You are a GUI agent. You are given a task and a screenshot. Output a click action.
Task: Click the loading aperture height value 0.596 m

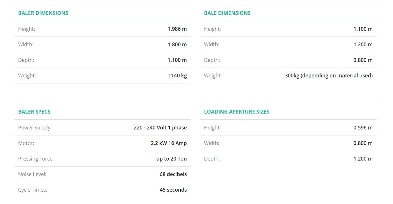coord(363,128)
